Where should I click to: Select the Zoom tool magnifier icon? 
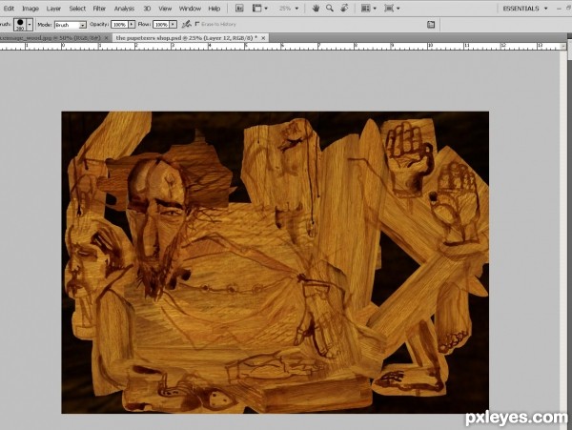pyautogui.click(x=330, y=8)
